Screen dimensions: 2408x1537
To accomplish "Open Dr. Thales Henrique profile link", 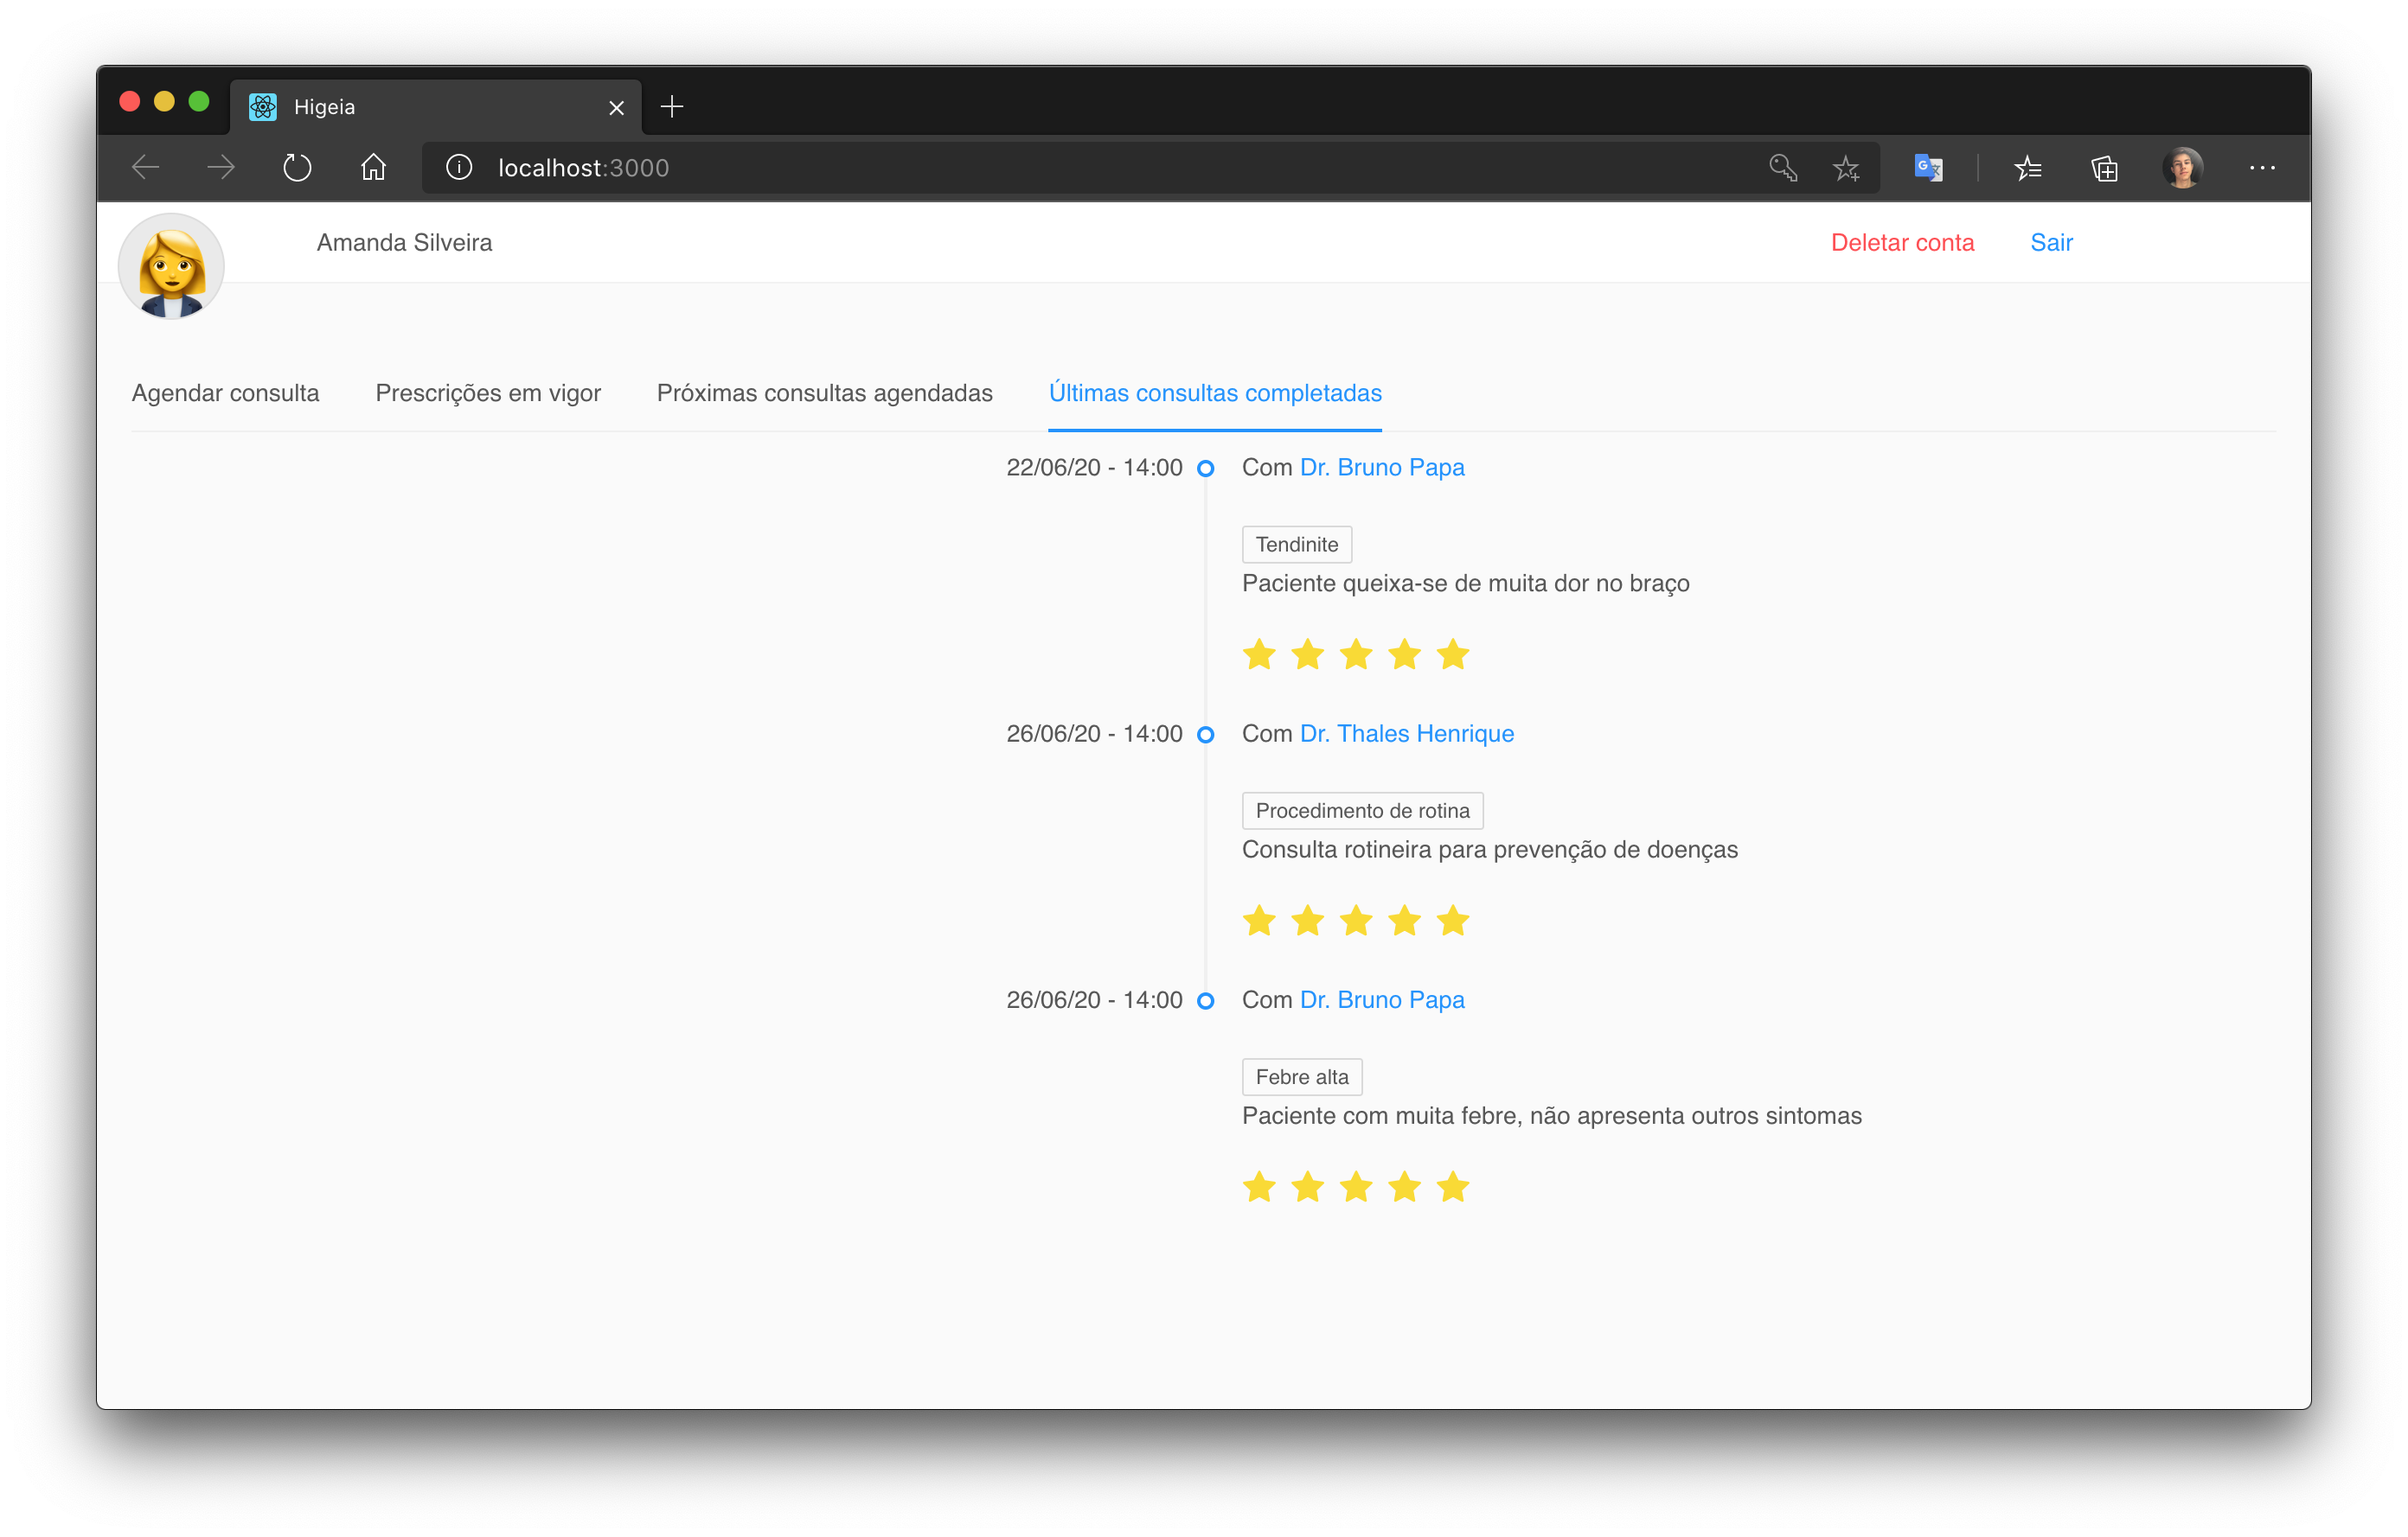I will tap(1406, 734).
